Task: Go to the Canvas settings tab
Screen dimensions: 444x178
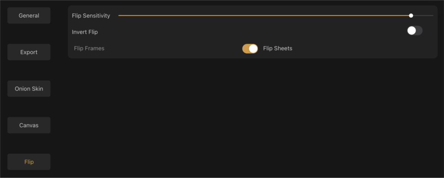Action: coord(29,125)
